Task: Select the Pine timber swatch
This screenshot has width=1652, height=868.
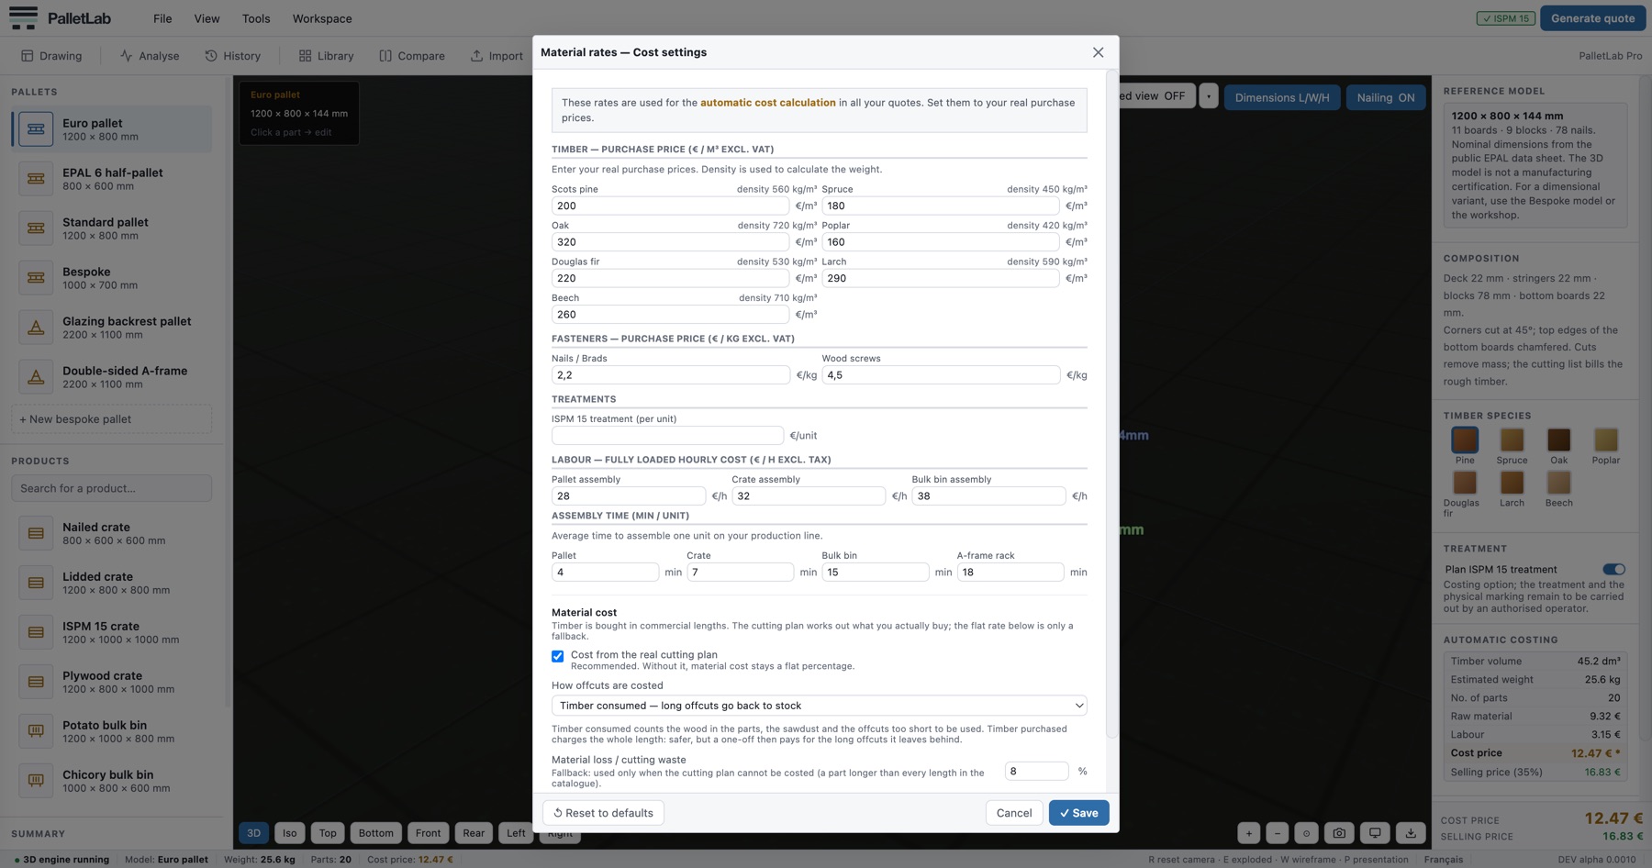Action: 1465,440
